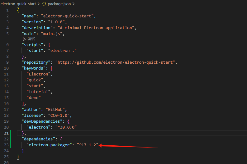Place cursor on the electron-packager version value
This screenshot has height=164, width=247.
tap(88, 145)
